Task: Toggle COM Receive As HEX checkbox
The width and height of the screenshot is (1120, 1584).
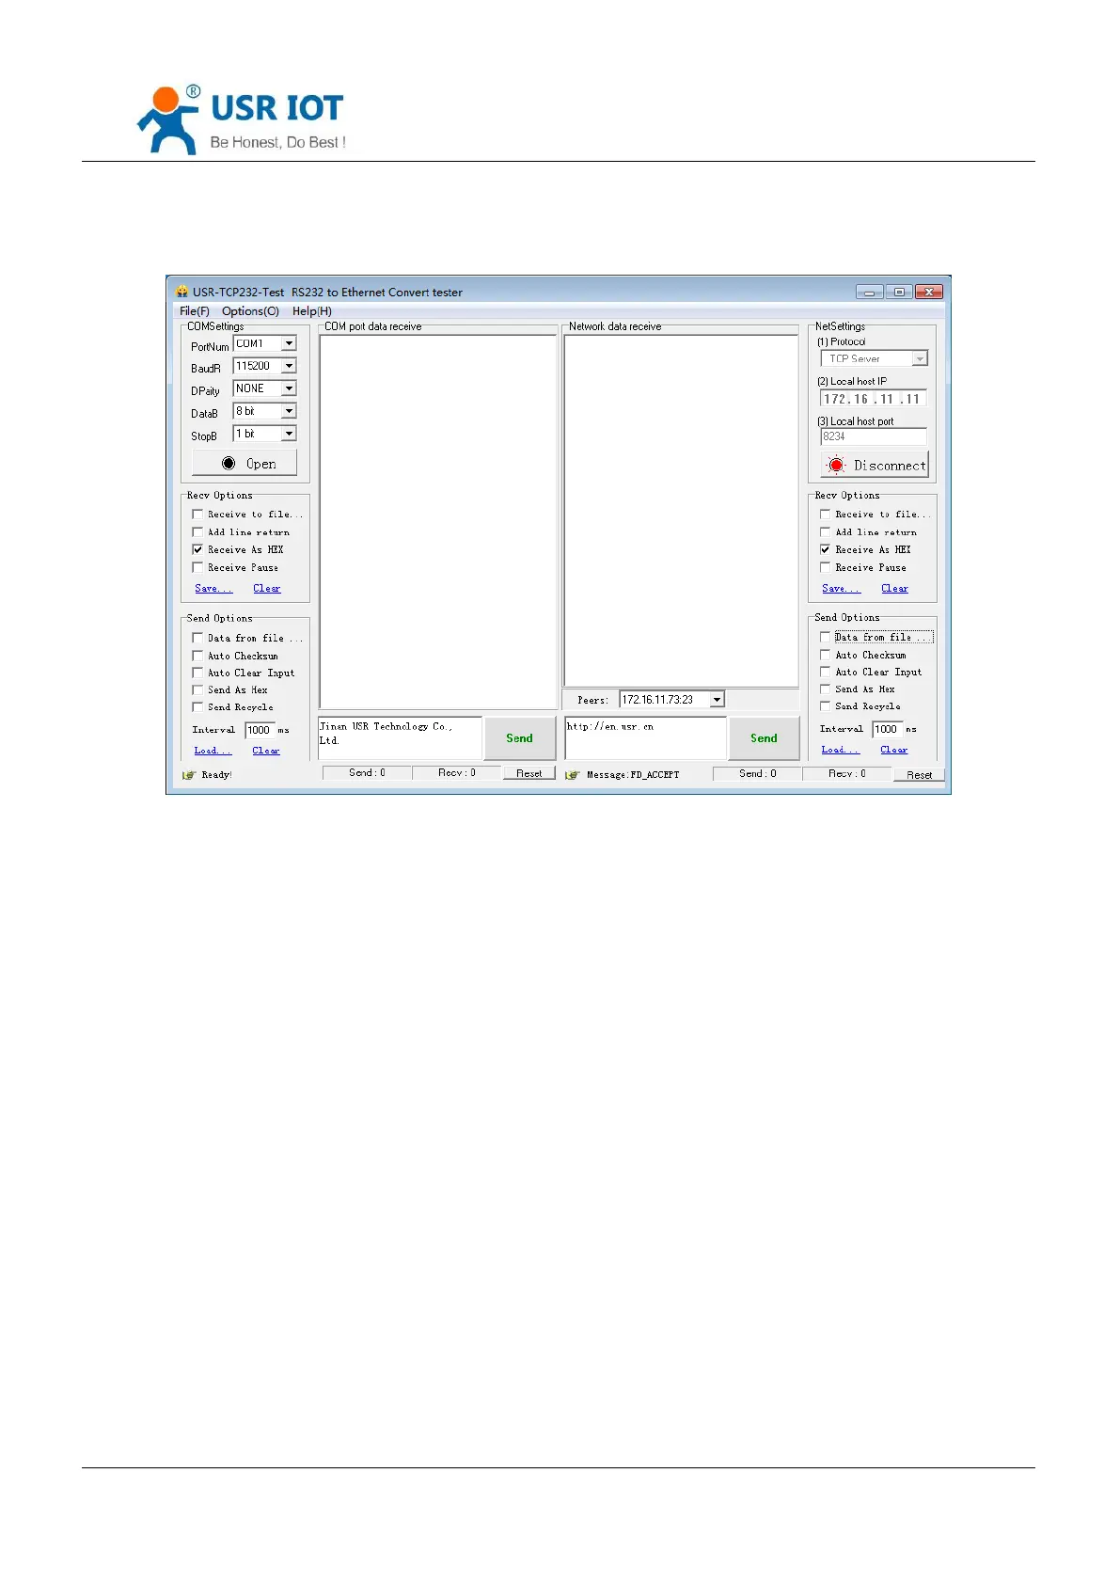Action: pyautogui.click(x=197, y=549)
